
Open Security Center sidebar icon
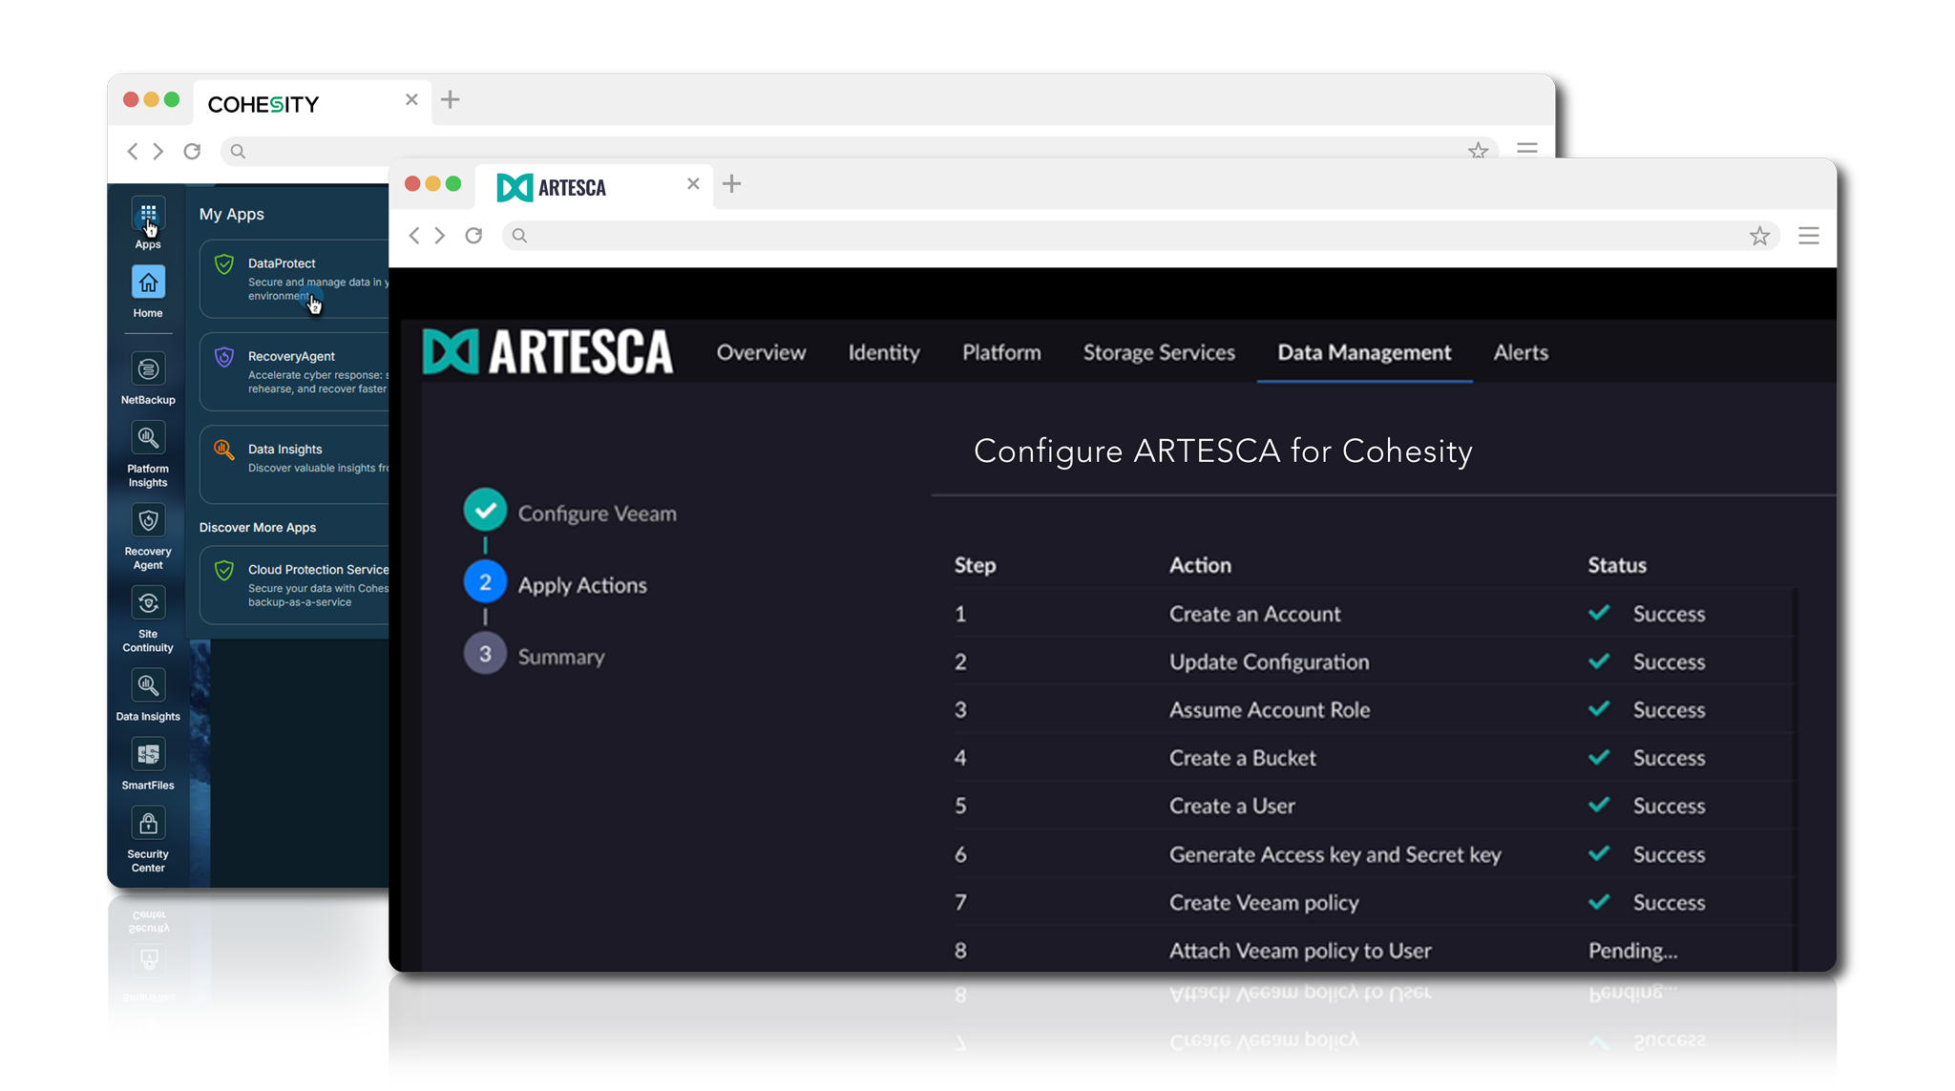click(148, 825)
